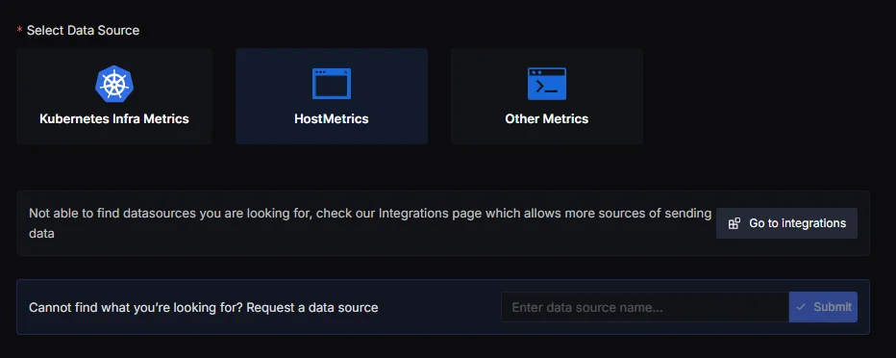Click the Other Metrics terminal icon
Image resolution: width=896 pixels, height=358 pixels.
coord(547,84)
